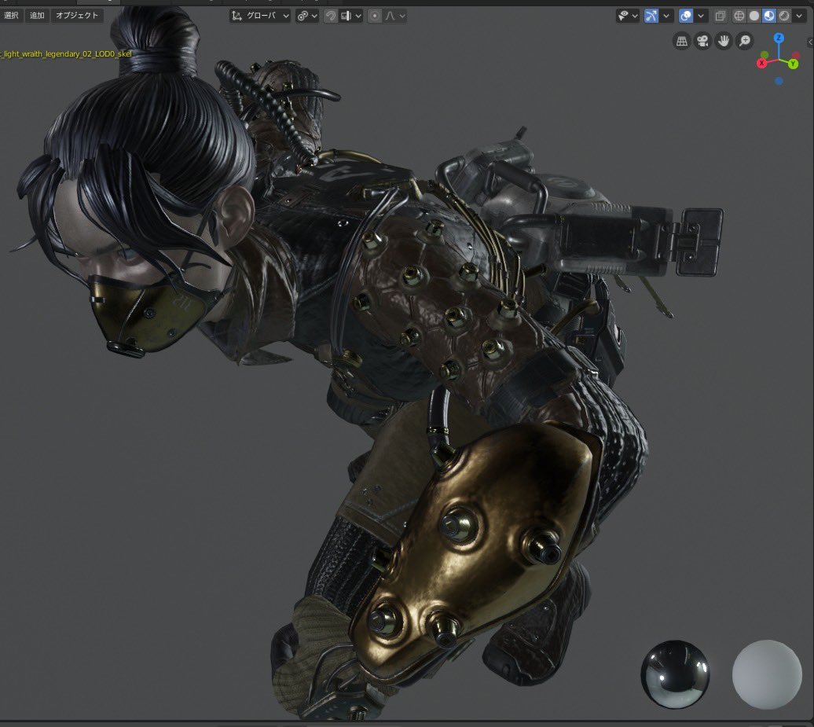Open the グローバ transform orientation dropdown
Image resolution: width=814 pixels, height=727 pixels.
260,16
